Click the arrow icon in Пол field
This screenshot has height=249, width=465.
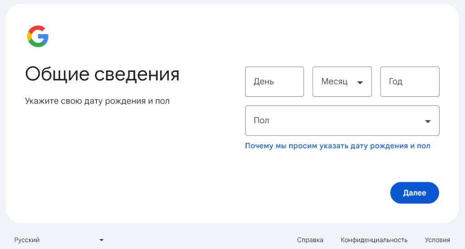point(427,121)
